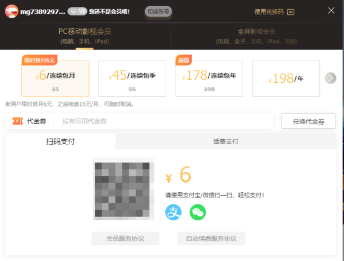Open the 会员服务协议 link
Screen dimensions: 344x261
(125, 238)
